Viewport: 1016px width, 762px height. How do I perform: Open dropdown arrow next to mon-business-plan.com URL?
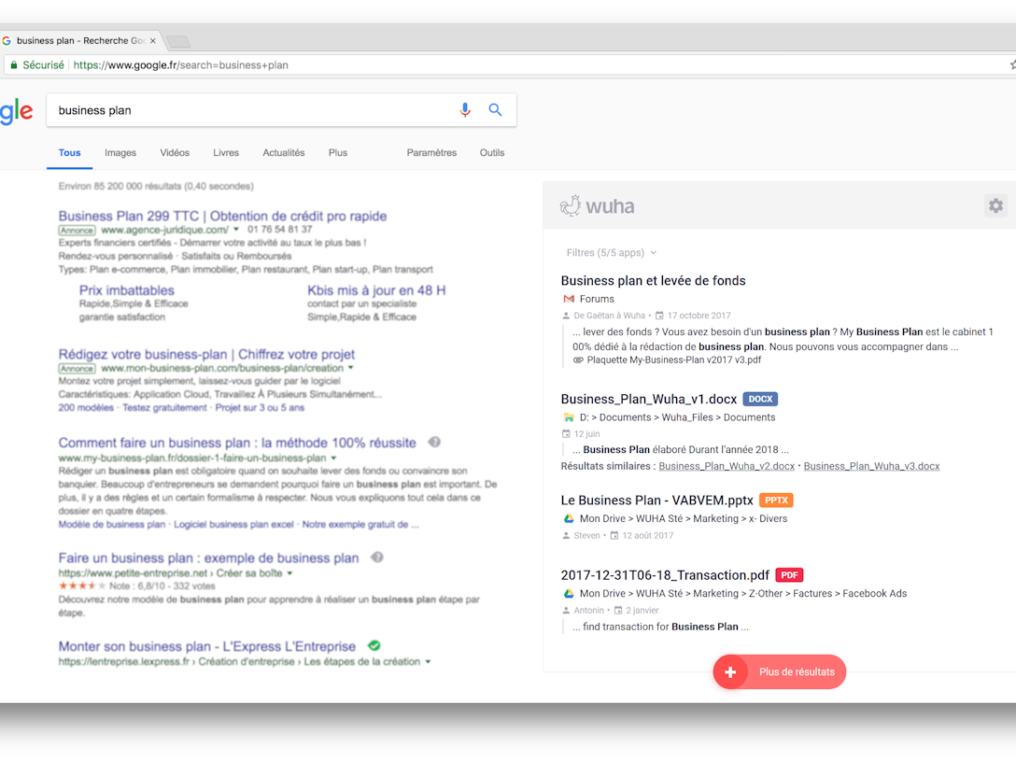pos(350,368)
